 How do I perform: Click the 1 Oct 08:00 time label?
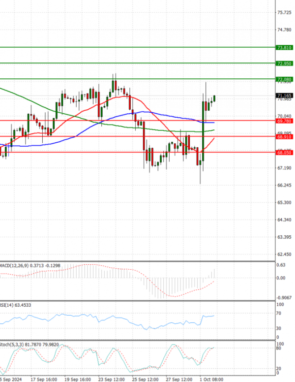pos(211,380)
